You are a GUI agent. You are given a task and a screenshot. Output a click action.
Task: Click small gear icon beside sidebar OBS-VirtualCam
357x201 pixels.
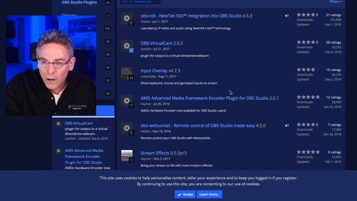coord(59,124)
